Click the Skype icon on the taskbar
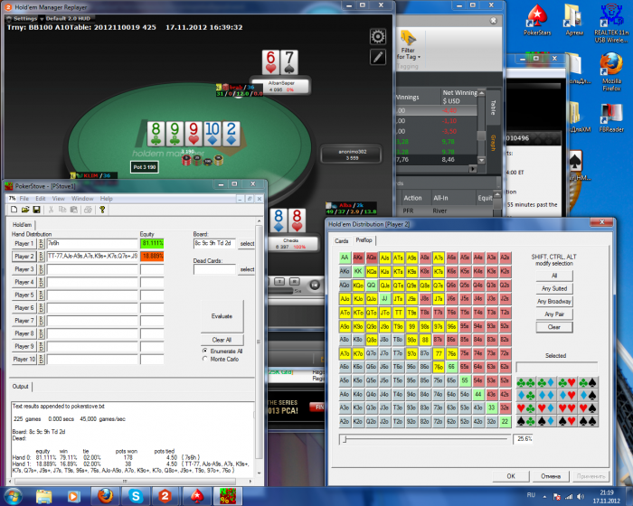Image resolution: width=633 pixels, height=506 pixels. (x=136, y=496)
